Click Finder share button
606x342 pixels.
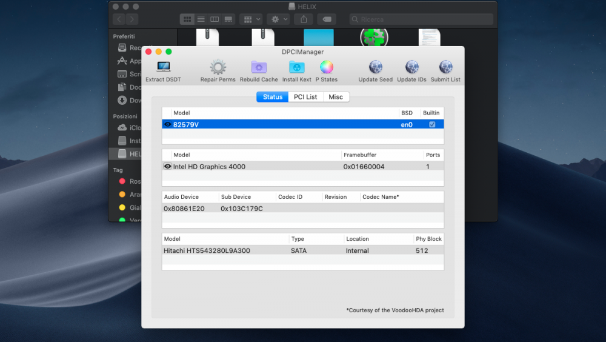304,19
